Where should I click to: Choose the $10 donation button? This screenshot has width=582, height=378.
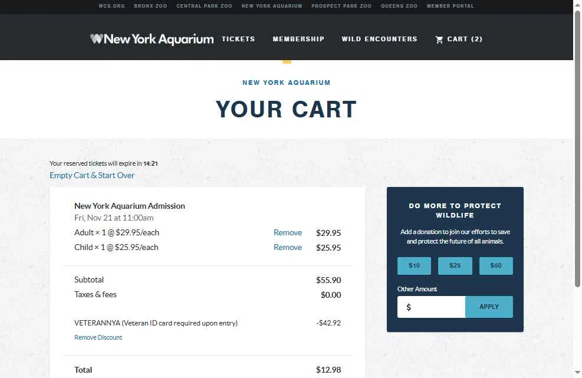(414, 265)
